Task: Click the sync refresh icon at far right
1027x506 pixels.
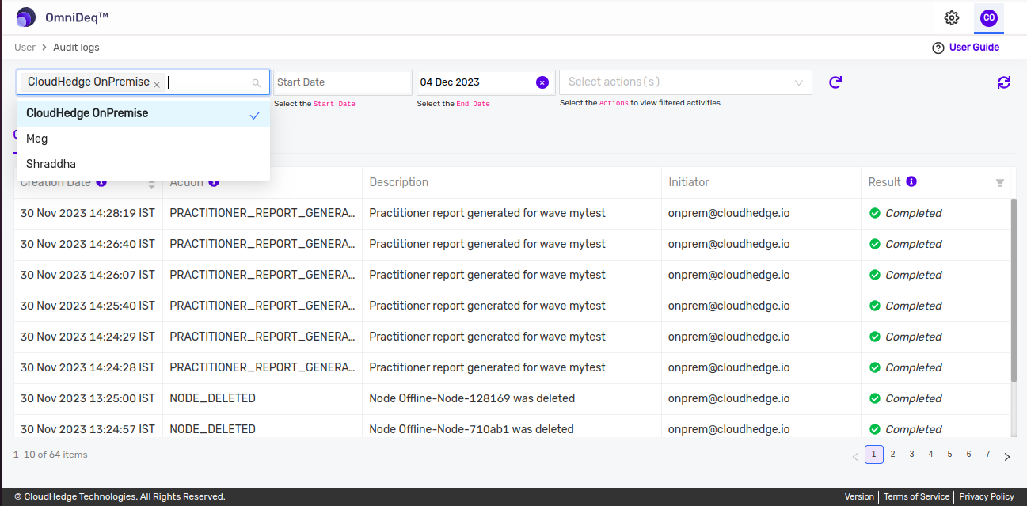Action: click(x=1004, y=82)
